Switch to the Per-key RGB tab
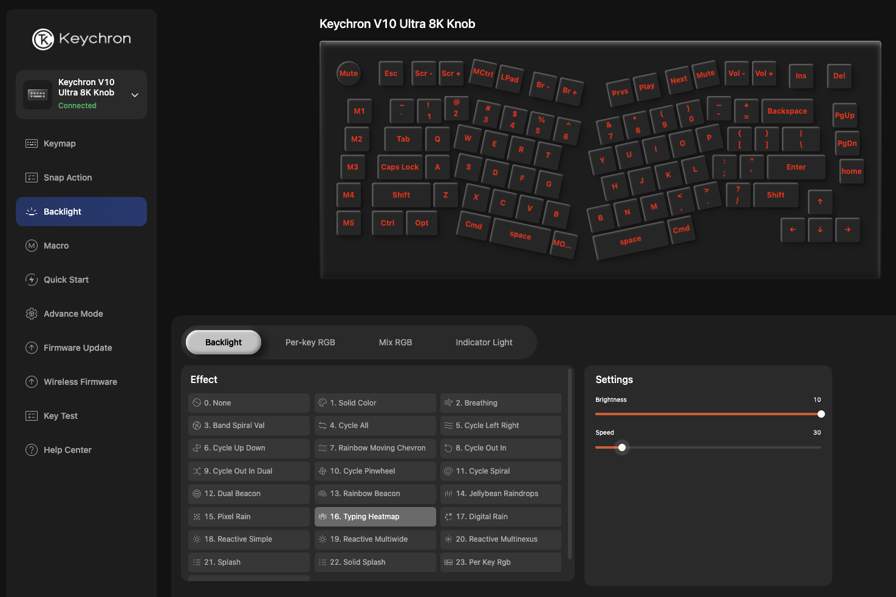The height and width of the screenshot is (597, 896). click(310, 342)
